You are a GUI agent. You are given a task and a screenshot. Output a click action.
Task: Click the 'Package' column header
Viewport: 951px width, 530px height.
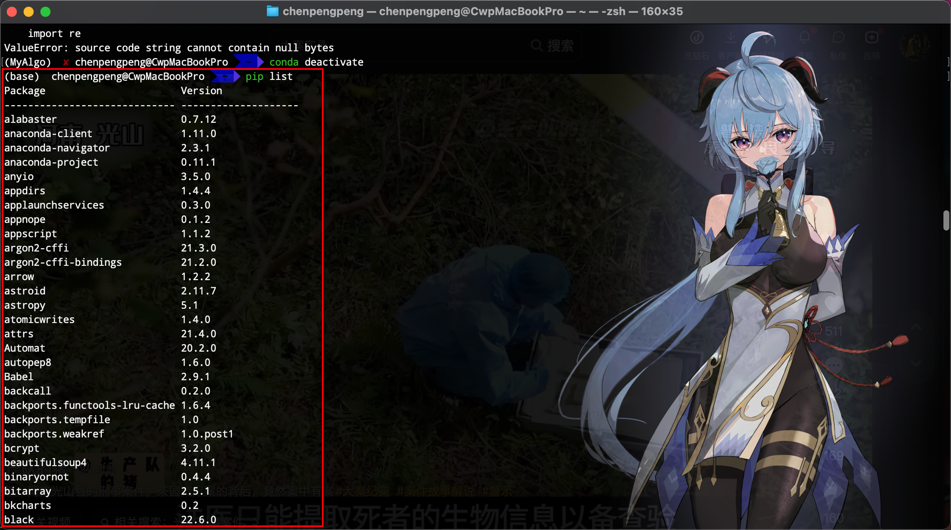(25, 91)
